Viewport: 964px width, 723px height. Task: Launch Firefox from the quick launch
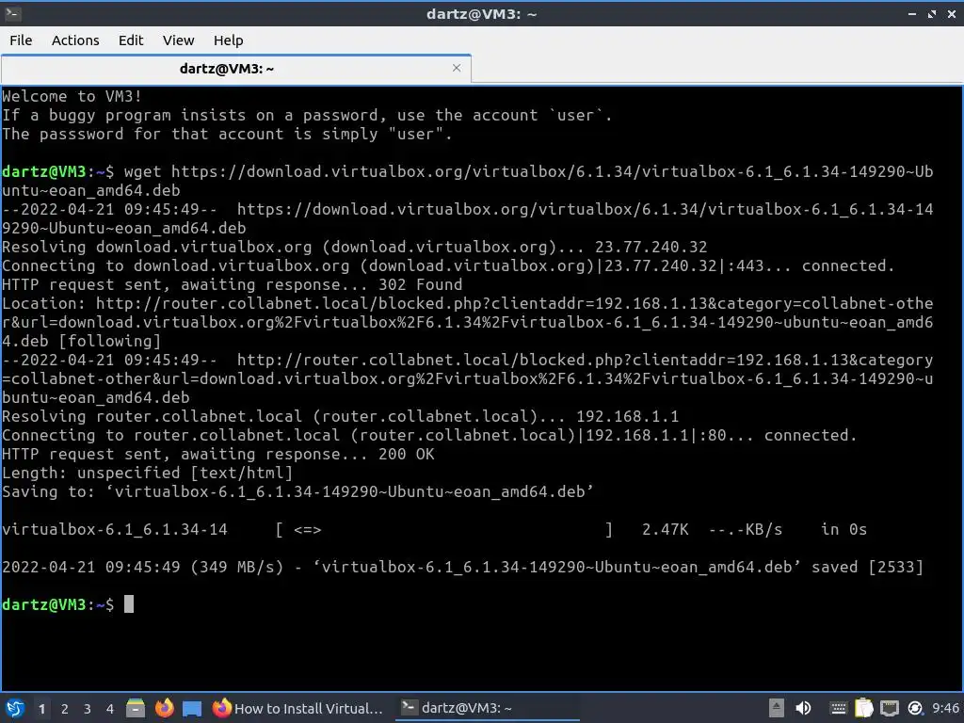pos(164,708)
